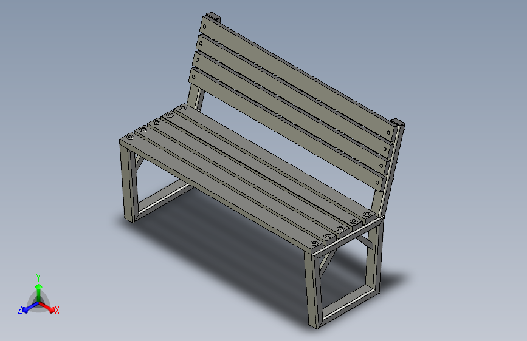This screenshot has width=527, height=341.
Task: Select the topmost backrest slat of the bench
Action: pyautogui.click(x=297, y=78)
